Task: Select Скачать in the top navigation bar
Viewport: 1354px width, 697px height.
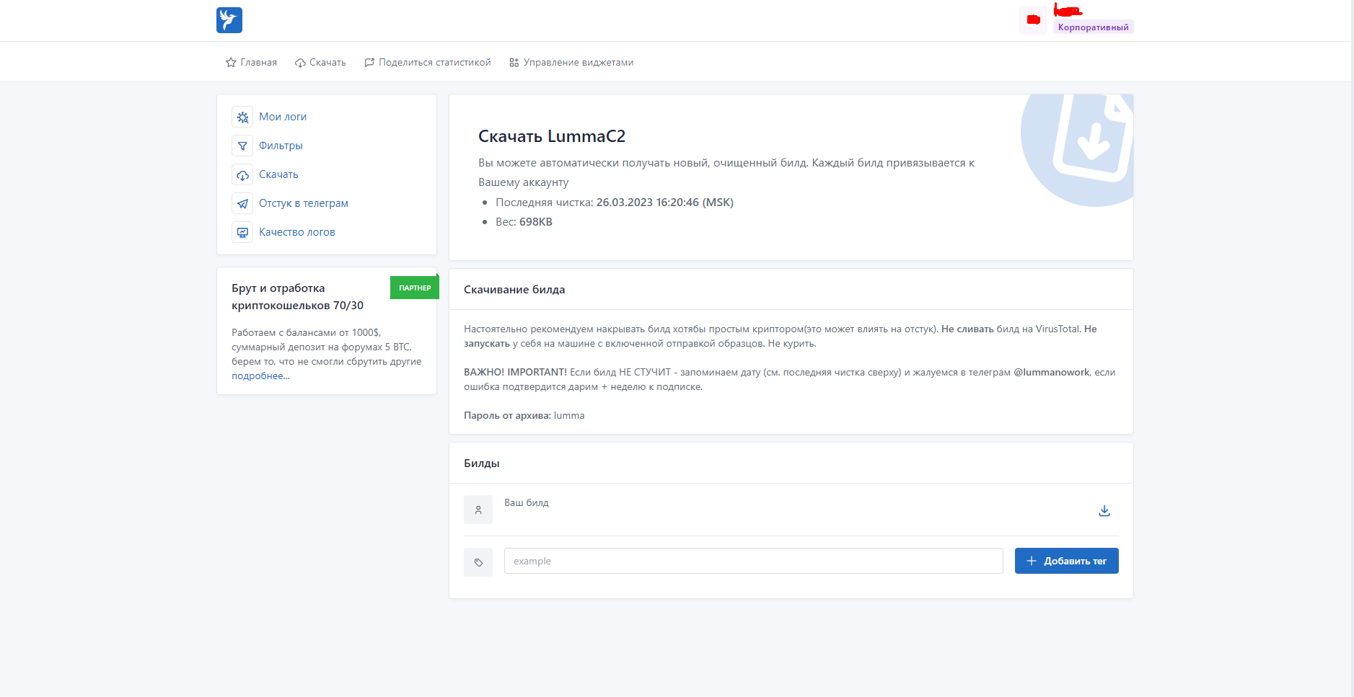Action: click(x=320, y=63)
